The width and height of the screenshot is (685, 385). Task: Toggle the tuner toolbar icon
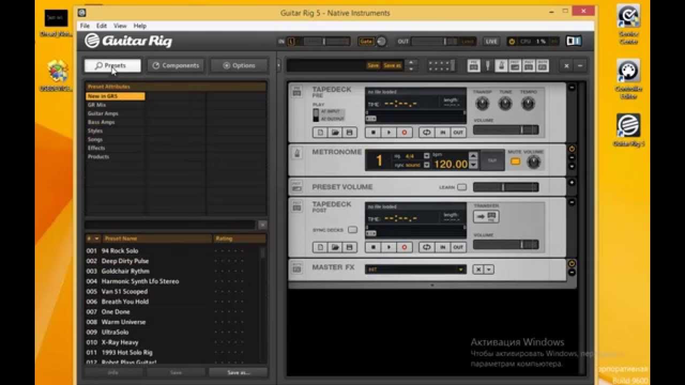[488, 66]
